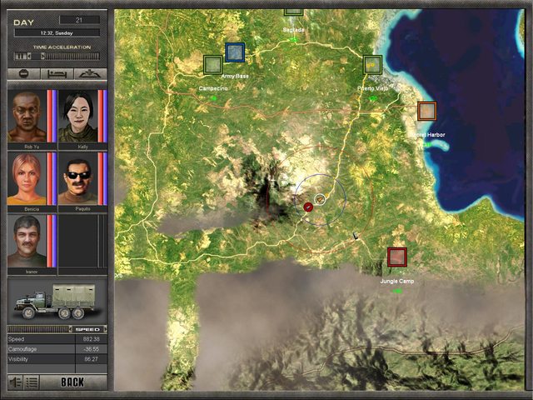The height and width of the screenshot is (400, 533).
Task: Click the stop movement icon button
Action: [x=24, y=74]
